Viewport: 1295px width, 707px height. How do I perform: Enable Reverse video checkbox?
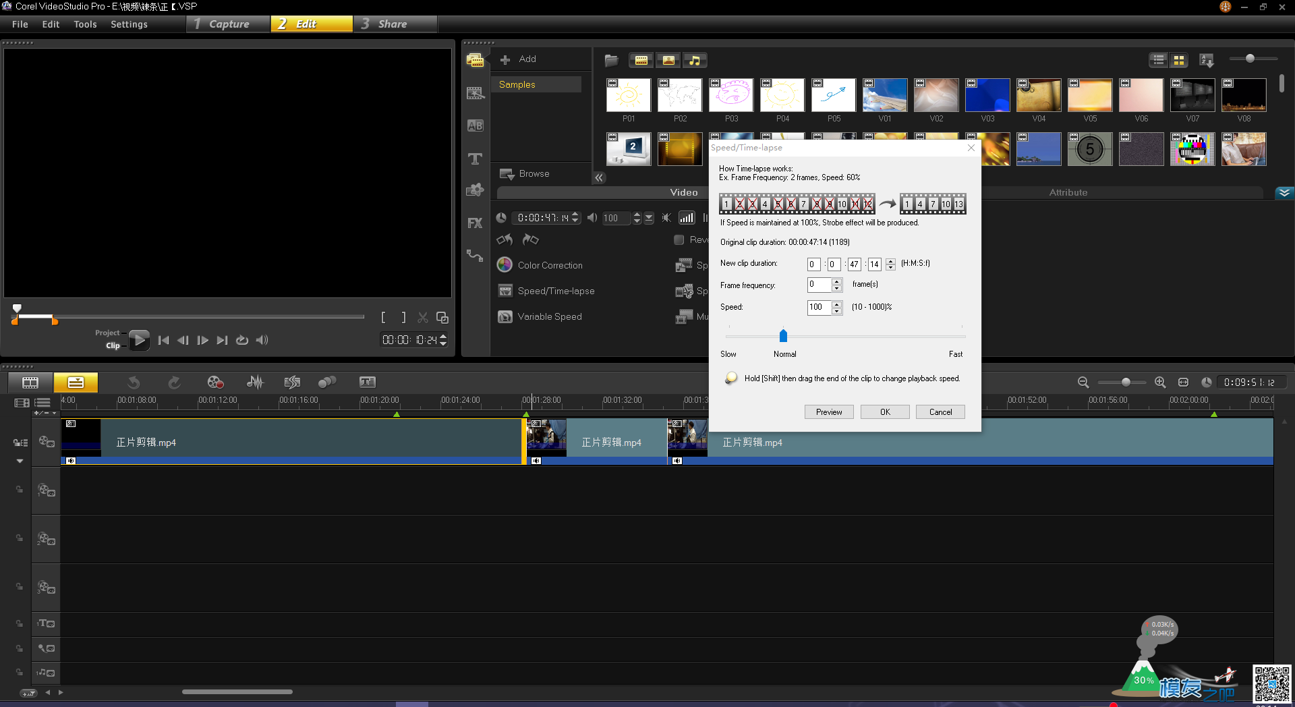(x=679, y=239)
